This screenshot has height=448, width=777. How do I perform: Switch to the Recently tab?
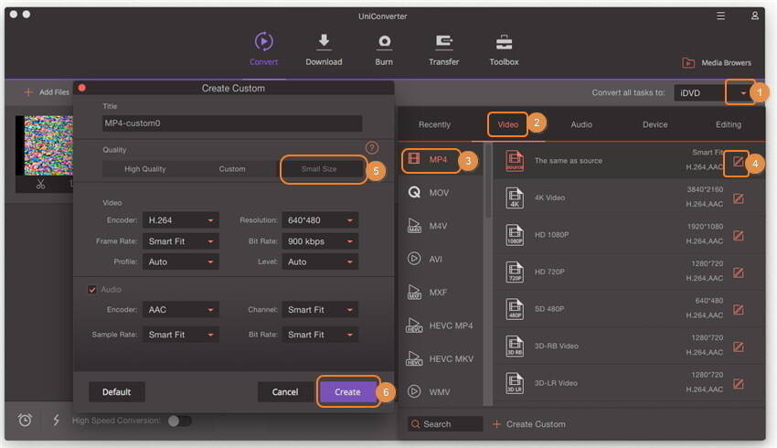(x=434, y=124)
